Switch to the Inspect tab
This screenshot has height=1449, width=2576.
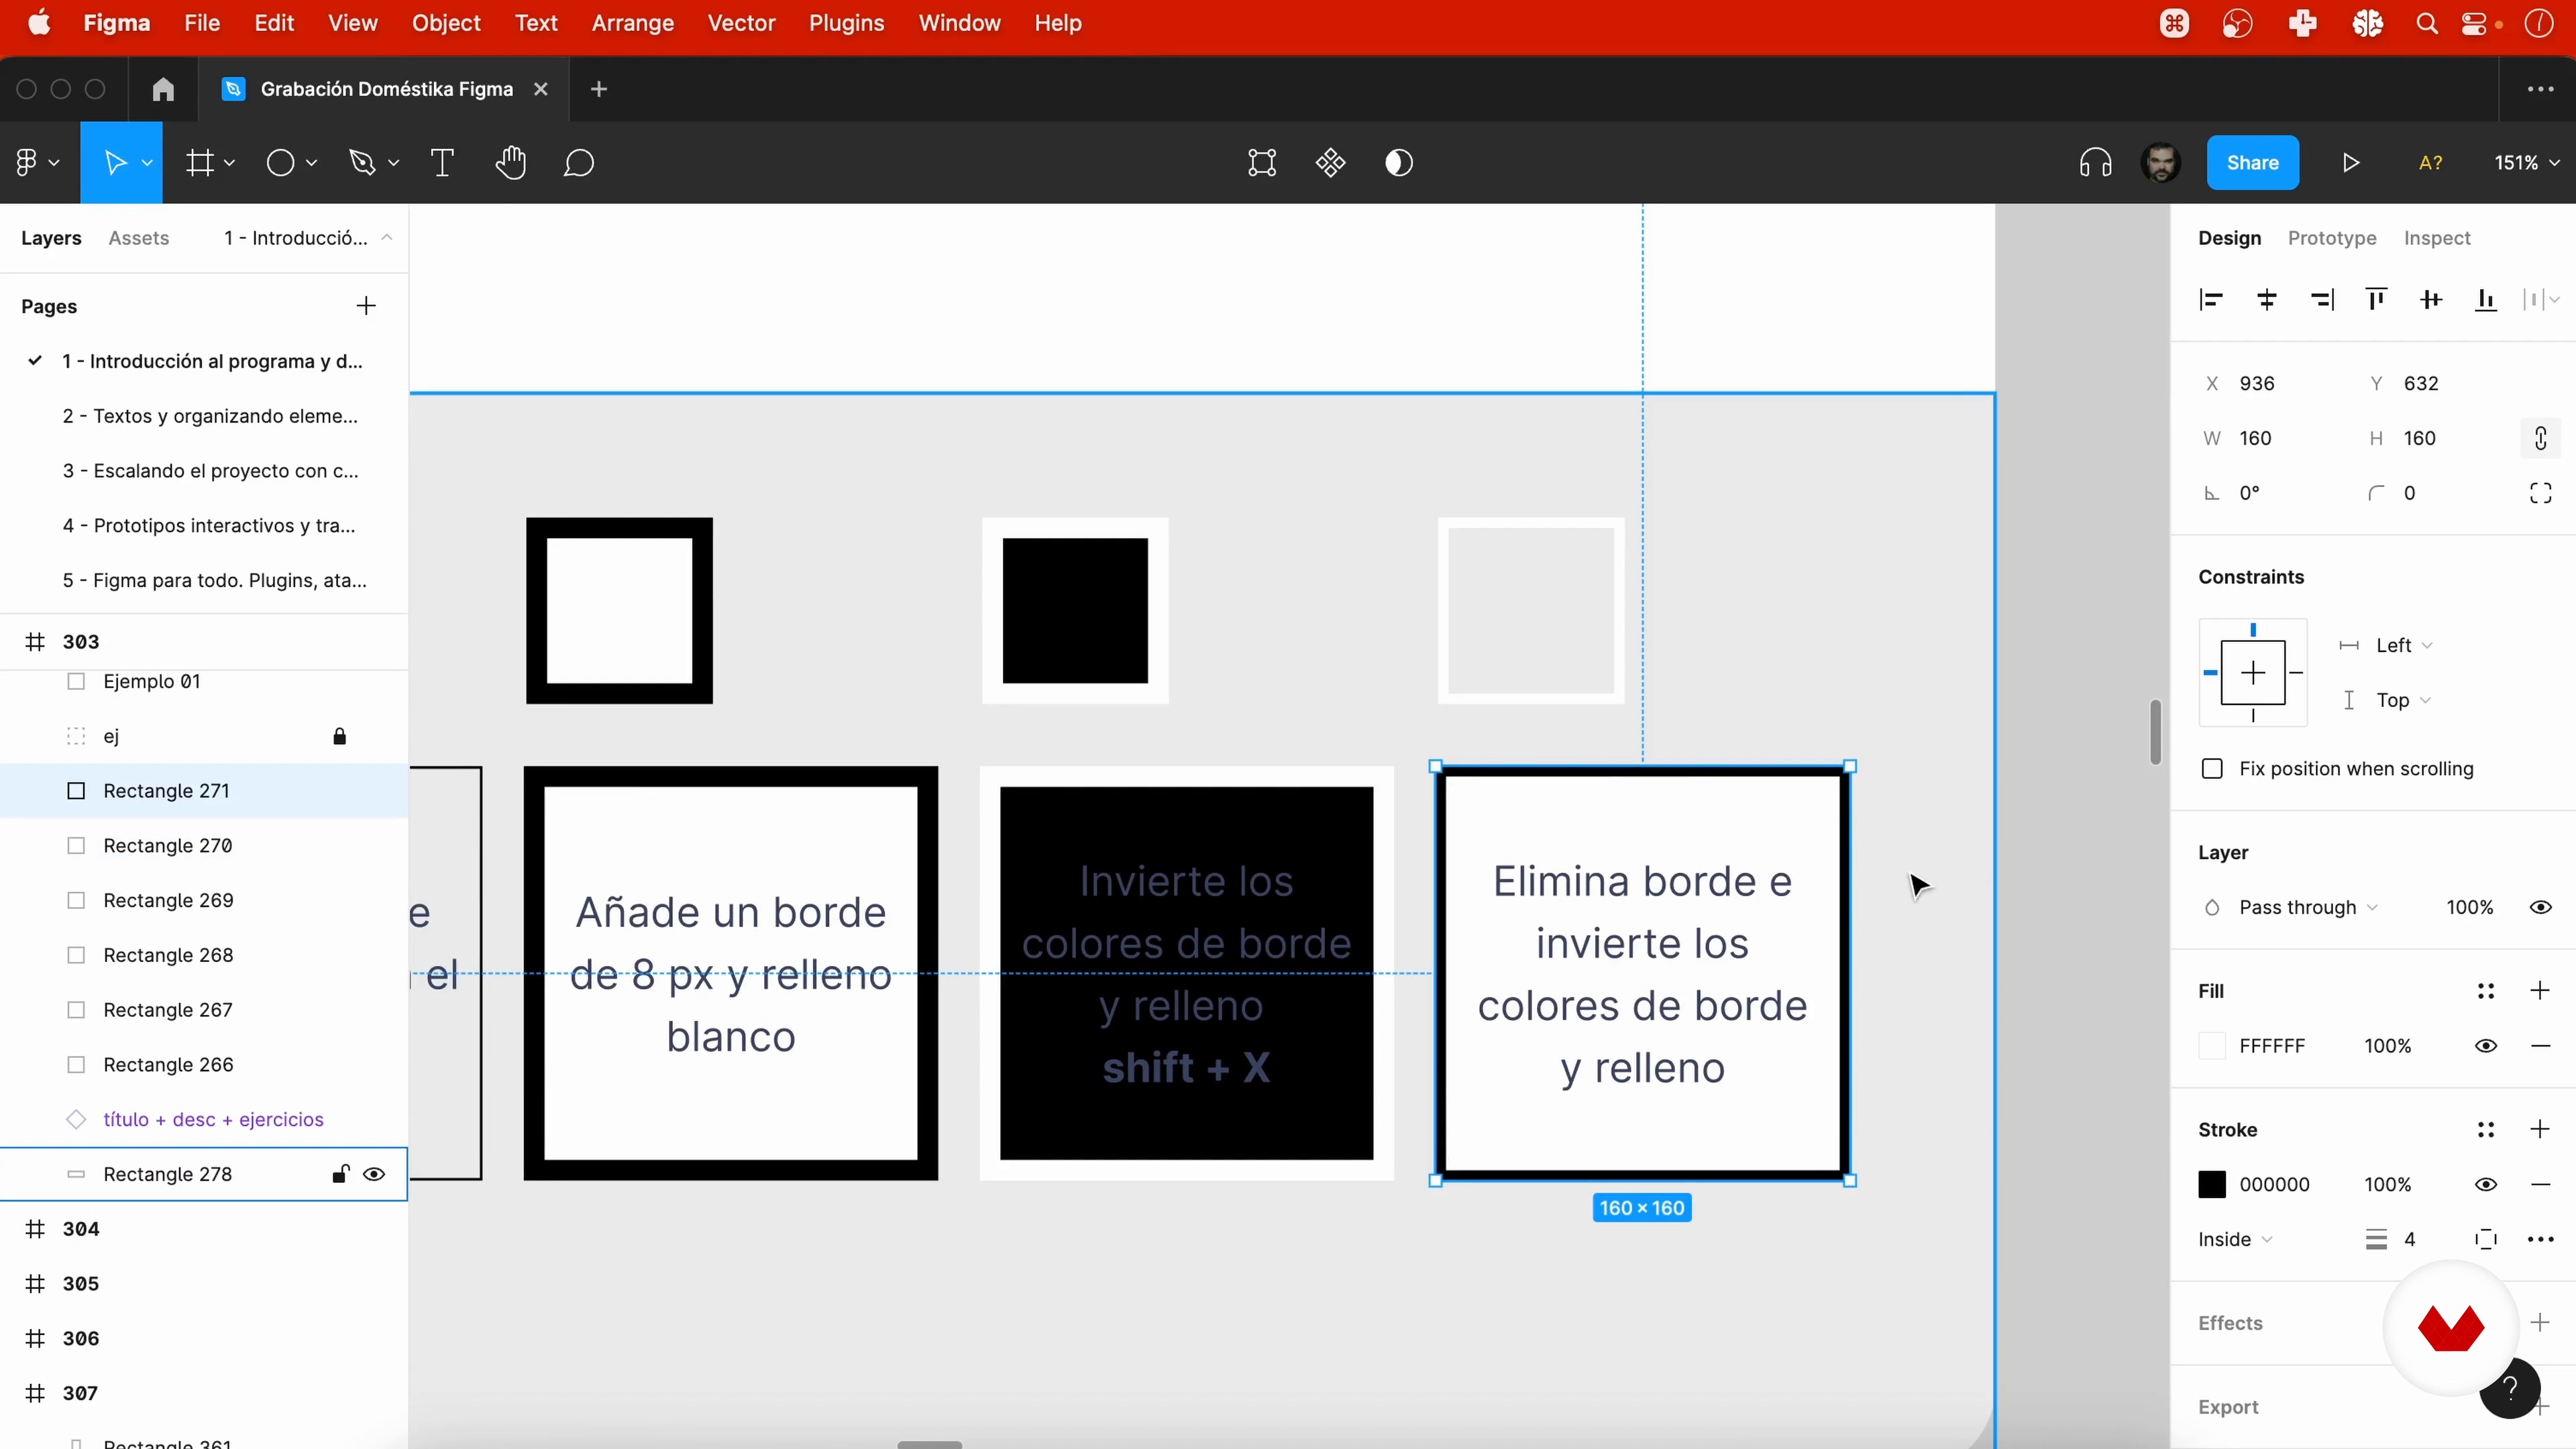2437,238
